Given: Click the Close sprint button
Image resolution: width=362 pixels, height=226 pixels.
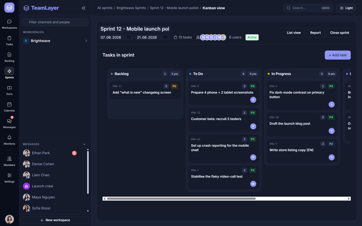Looking at the screenshot, I should [x=339, y=33].
